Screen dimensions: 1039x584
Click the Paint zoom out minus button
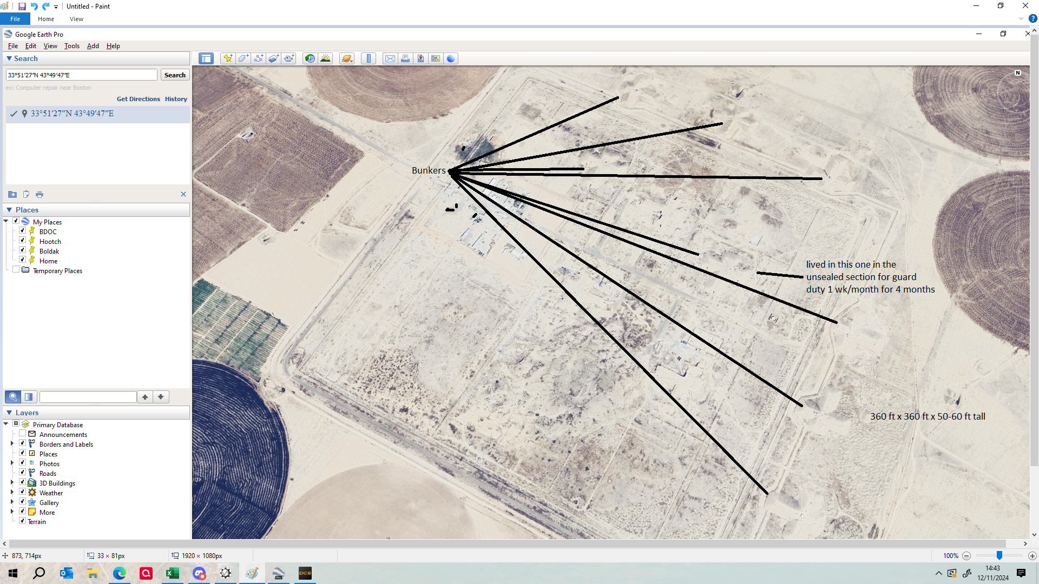pos(966,556)
